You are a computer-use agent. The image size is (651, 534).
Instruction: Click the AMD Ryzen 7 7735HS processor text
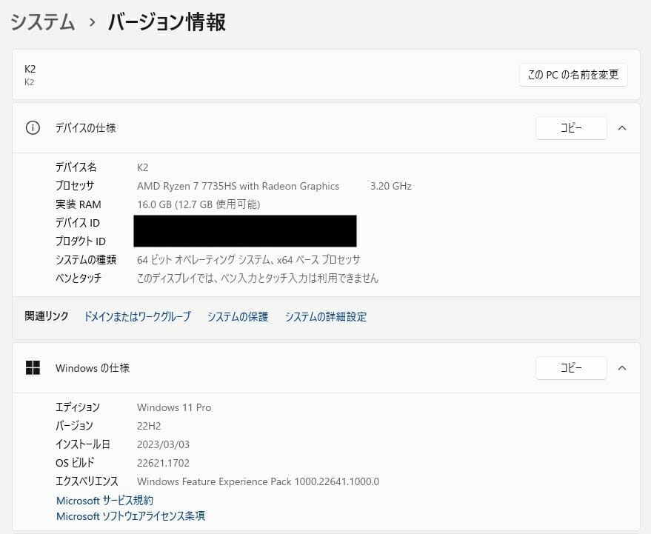(x=238, y=186)
